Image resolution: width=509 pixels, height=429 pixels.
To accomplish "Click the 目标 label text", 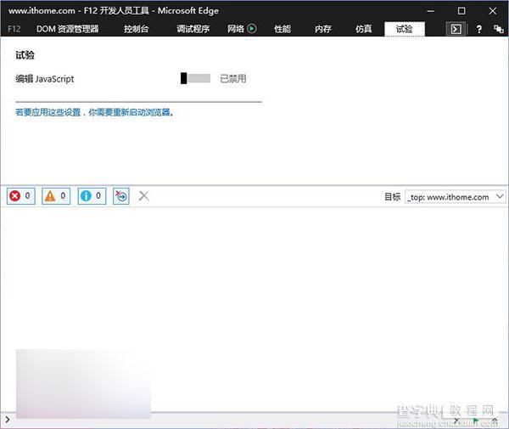I will (393, 196).
